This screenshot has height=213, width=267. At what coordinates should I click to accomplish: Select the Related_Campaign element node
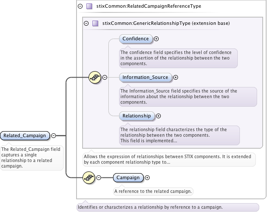click(x=25, y=135)
